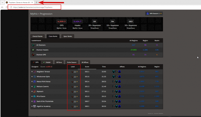
Task: Click the keystone level 21 on Maisara Caverns
Action: 75,87
